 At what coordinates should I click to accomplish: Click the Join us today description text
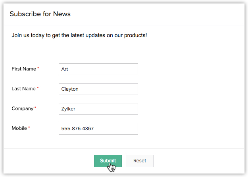[x=79, y=35]
